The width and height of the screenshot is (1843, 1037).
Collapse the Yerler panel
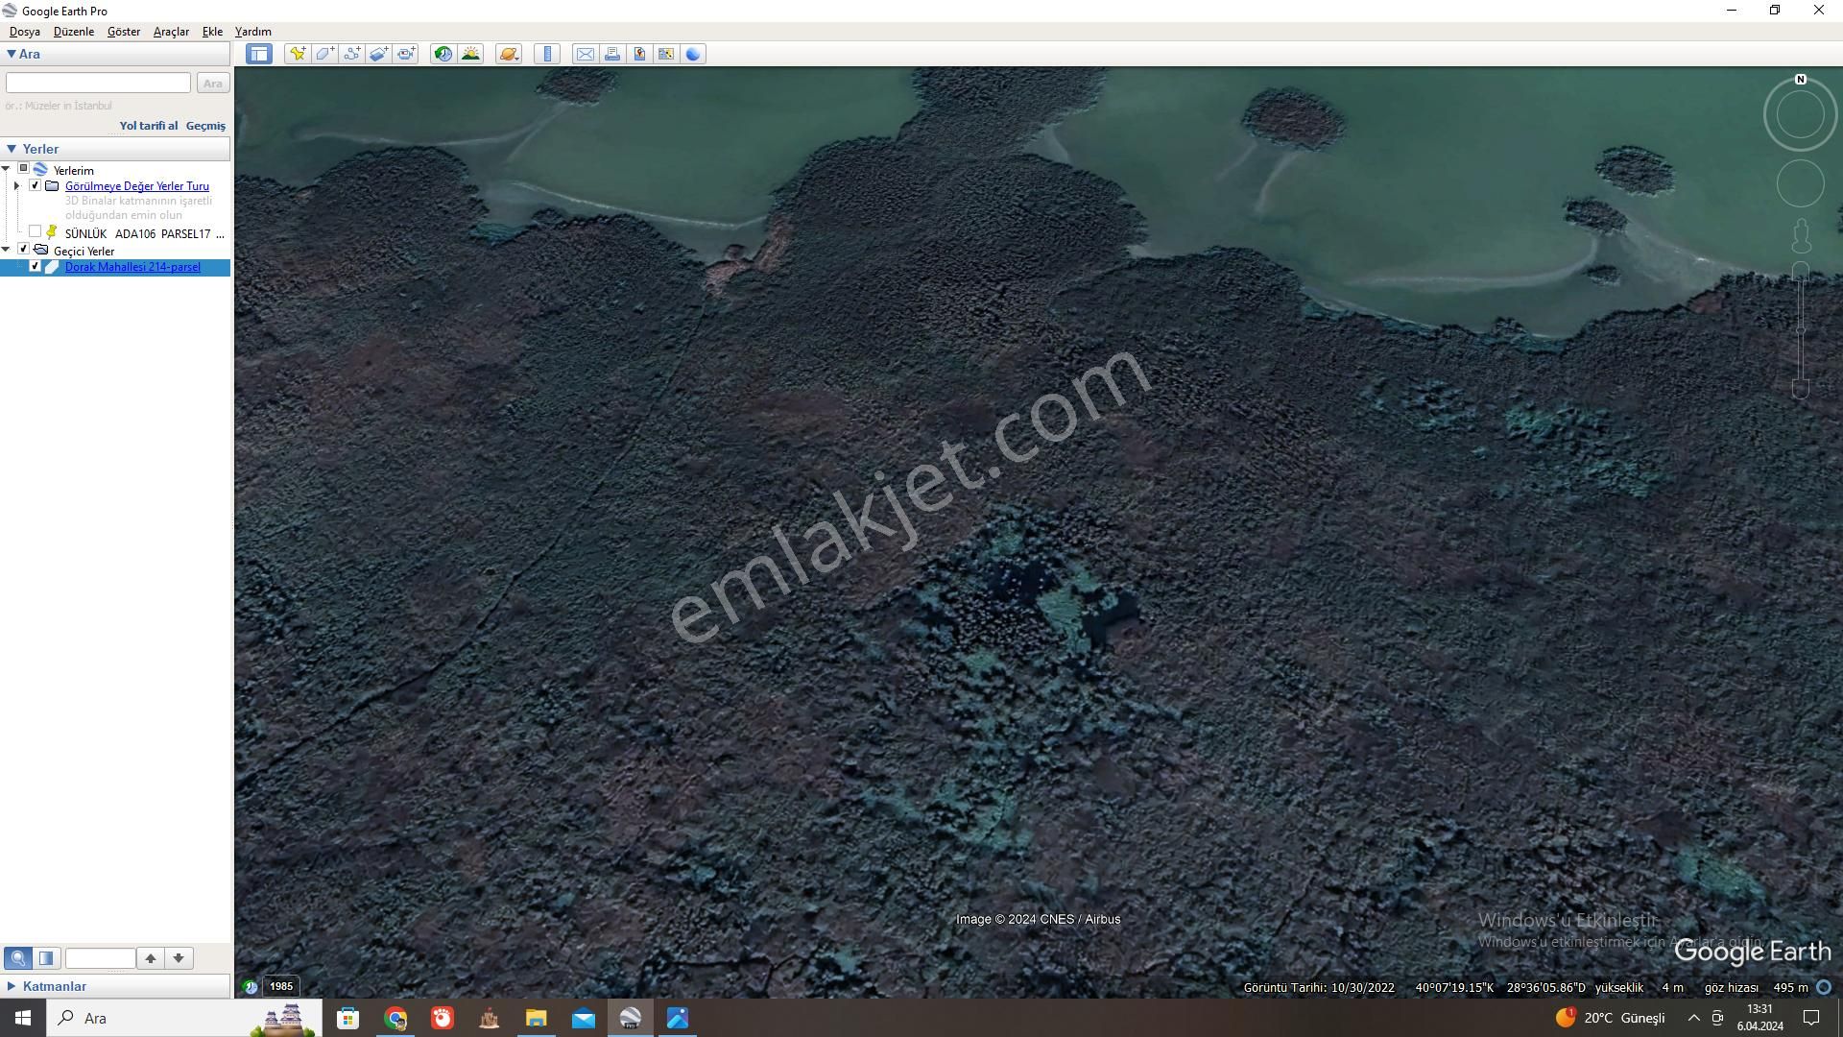(x=12, y=149)
